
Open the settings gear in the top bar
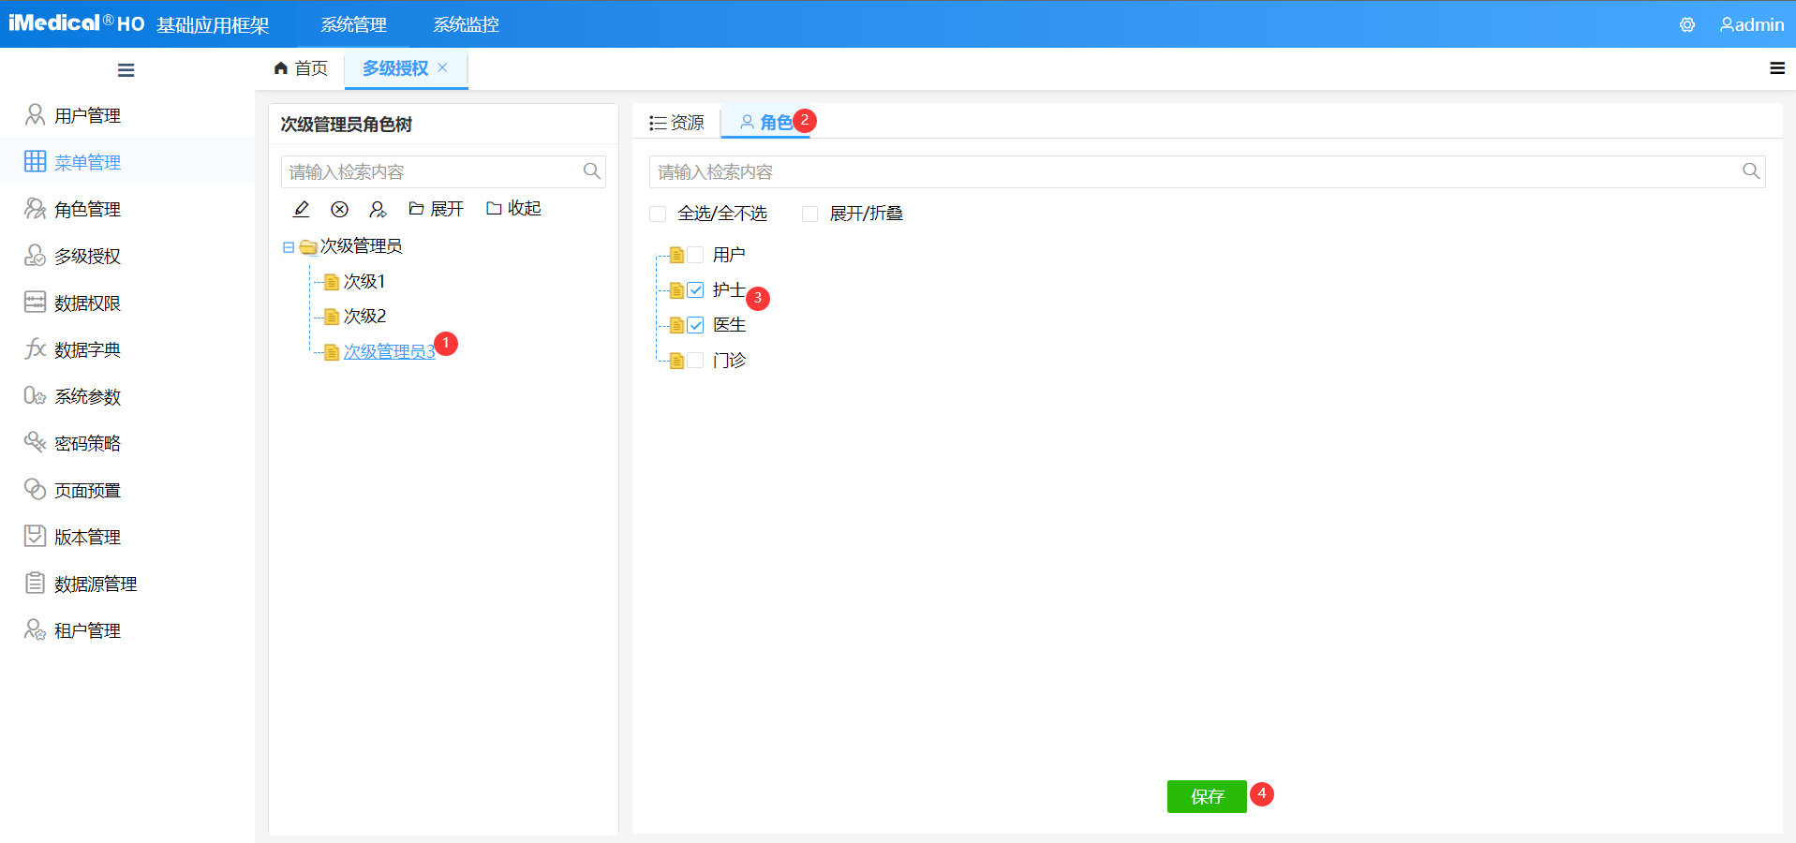pos(1686,24)
